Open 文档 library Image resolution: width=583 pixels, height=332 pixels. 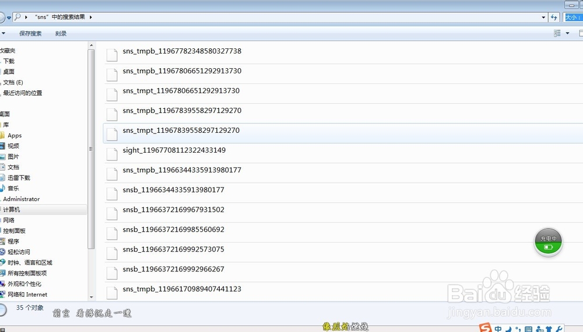[x=13, y=167]
